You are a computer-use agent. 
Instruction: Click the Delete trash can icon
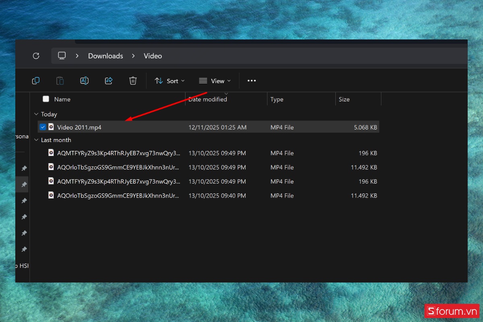point(133,81)
